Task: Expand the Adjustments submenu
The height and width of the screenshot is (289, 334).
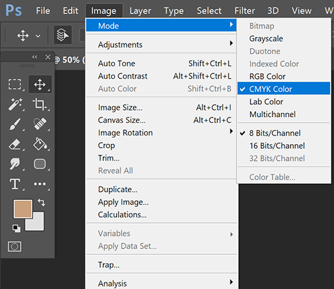Action: 161,44
